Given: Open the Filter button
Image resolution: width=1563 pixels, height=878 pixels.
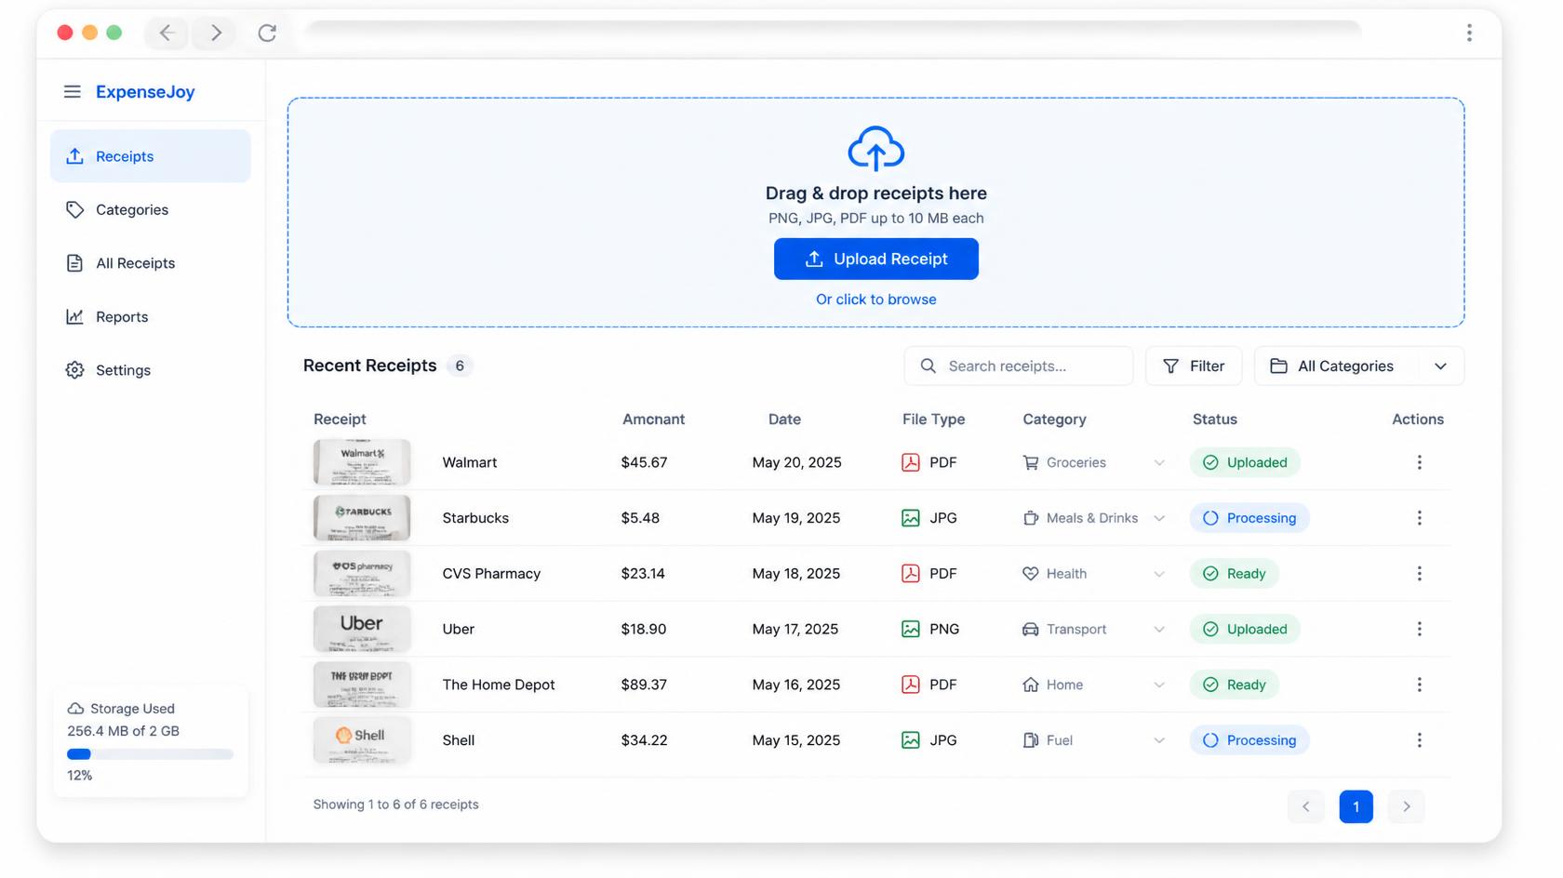Looking at the screenshot, I should 1194,366.
